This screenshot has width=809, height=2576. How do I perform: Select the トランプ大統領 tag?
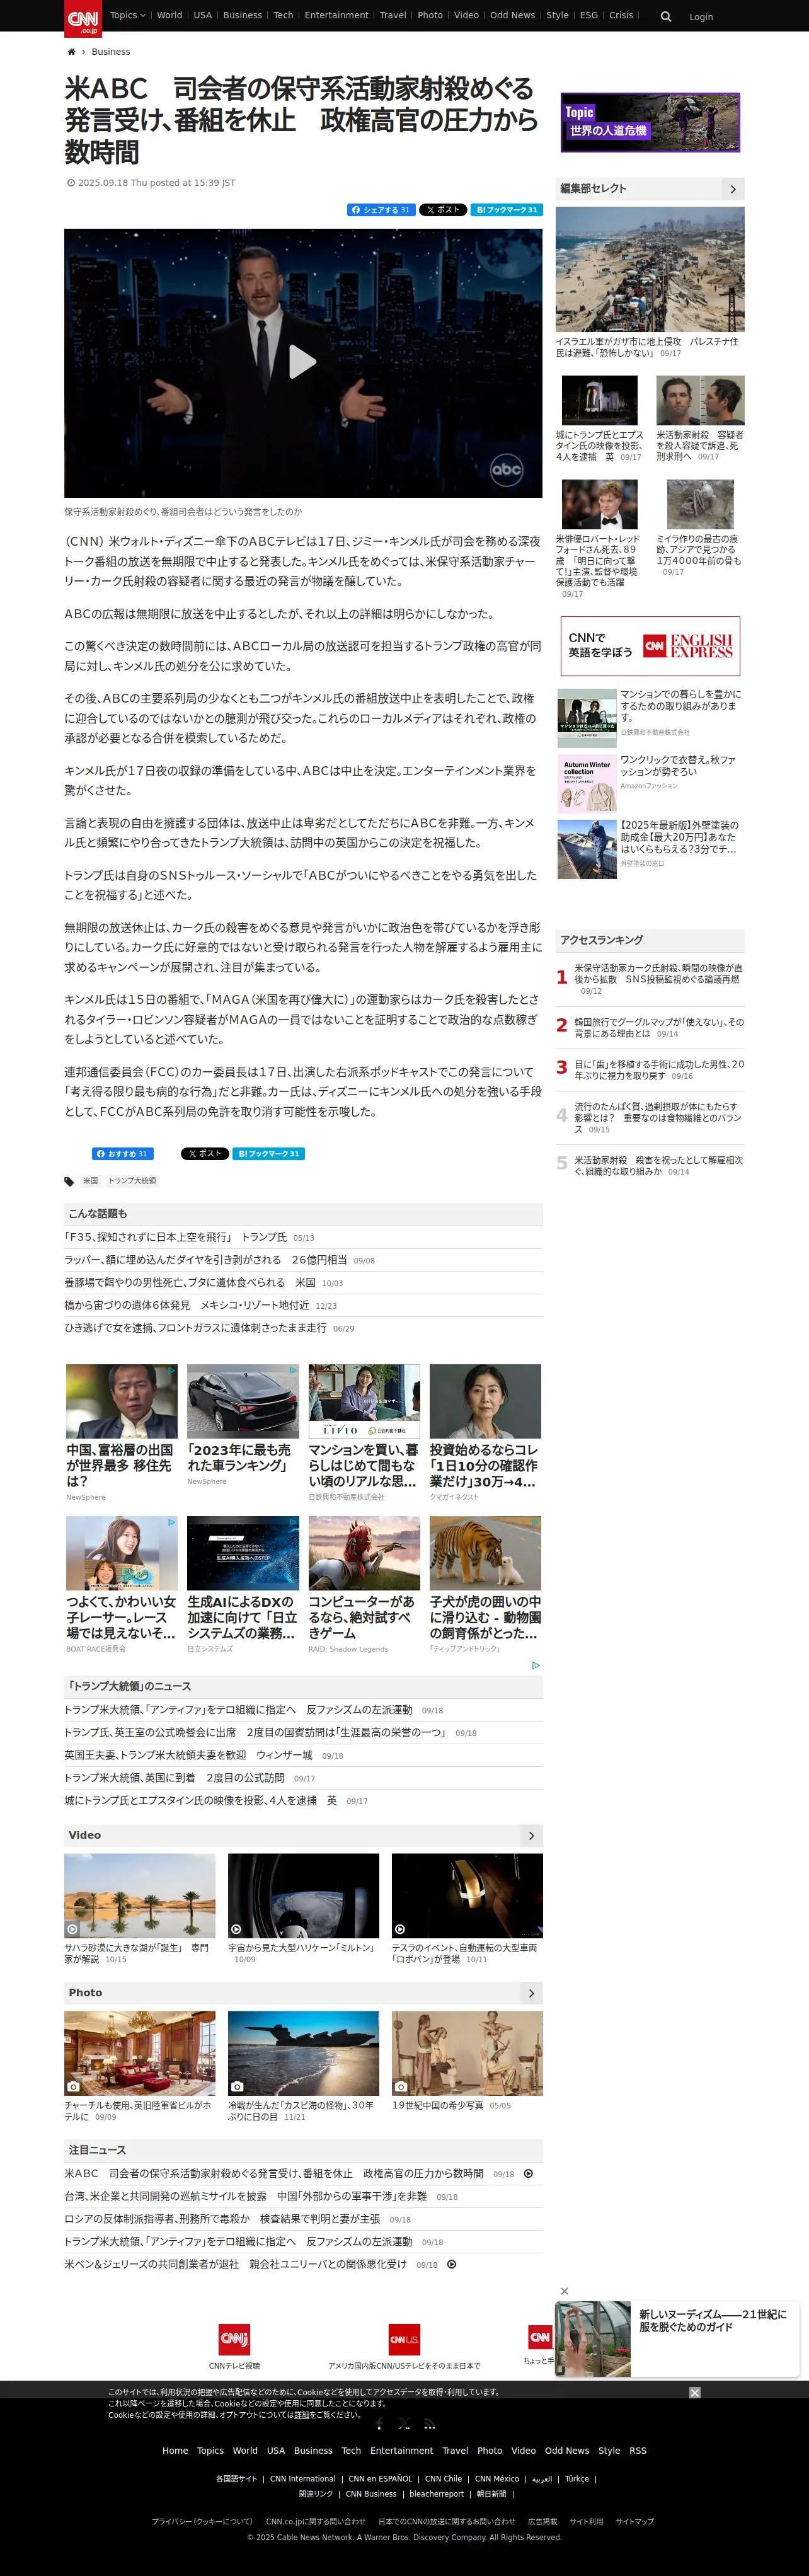(x=132, y=1181)
